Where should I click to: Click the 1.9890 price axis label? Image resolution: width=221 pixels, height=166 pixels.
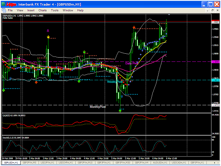click(x=216, y=54)
